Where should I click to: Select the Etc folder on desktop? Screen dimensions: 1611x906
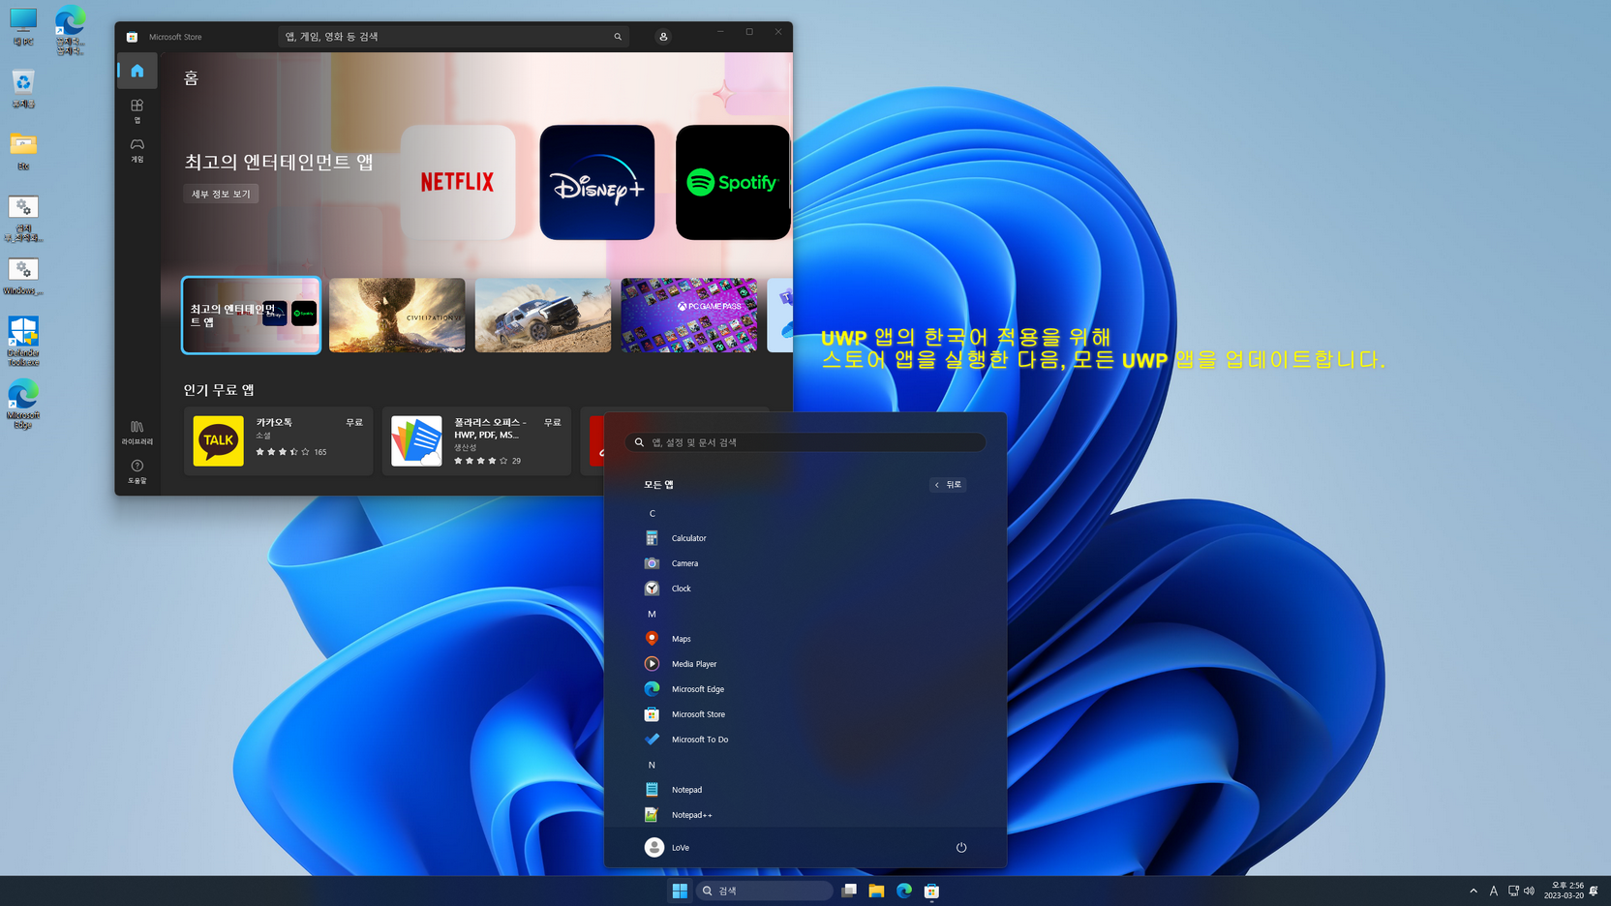click(x=23, y=152)
